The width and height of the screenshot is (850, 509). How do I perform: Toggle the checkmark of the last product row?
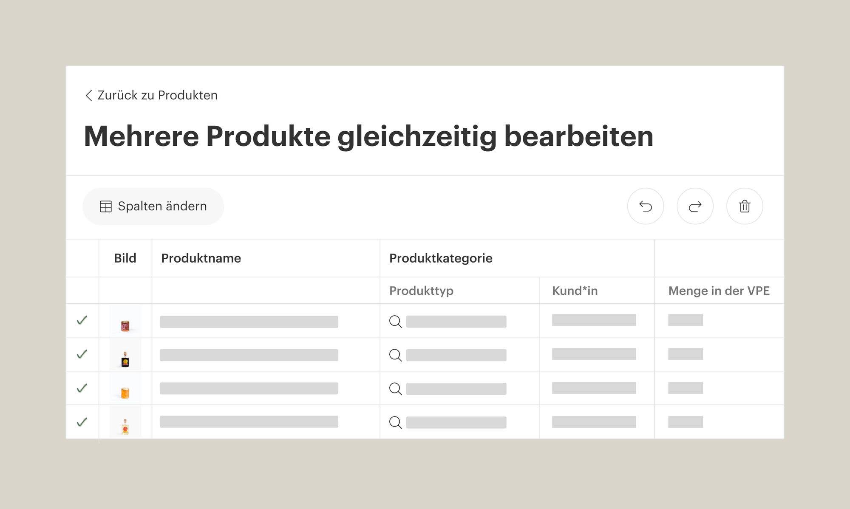tap(82, 422)
